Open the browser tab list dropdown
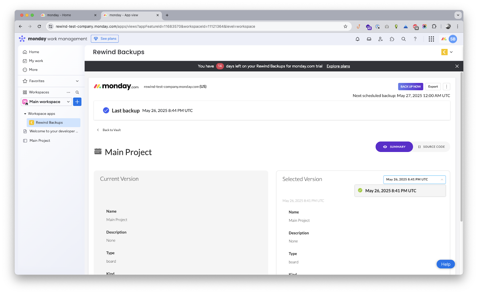 [458, 15]
